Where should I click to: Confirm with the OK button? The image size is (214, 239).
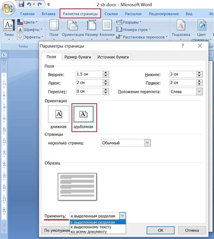click(x=160, y=230)
